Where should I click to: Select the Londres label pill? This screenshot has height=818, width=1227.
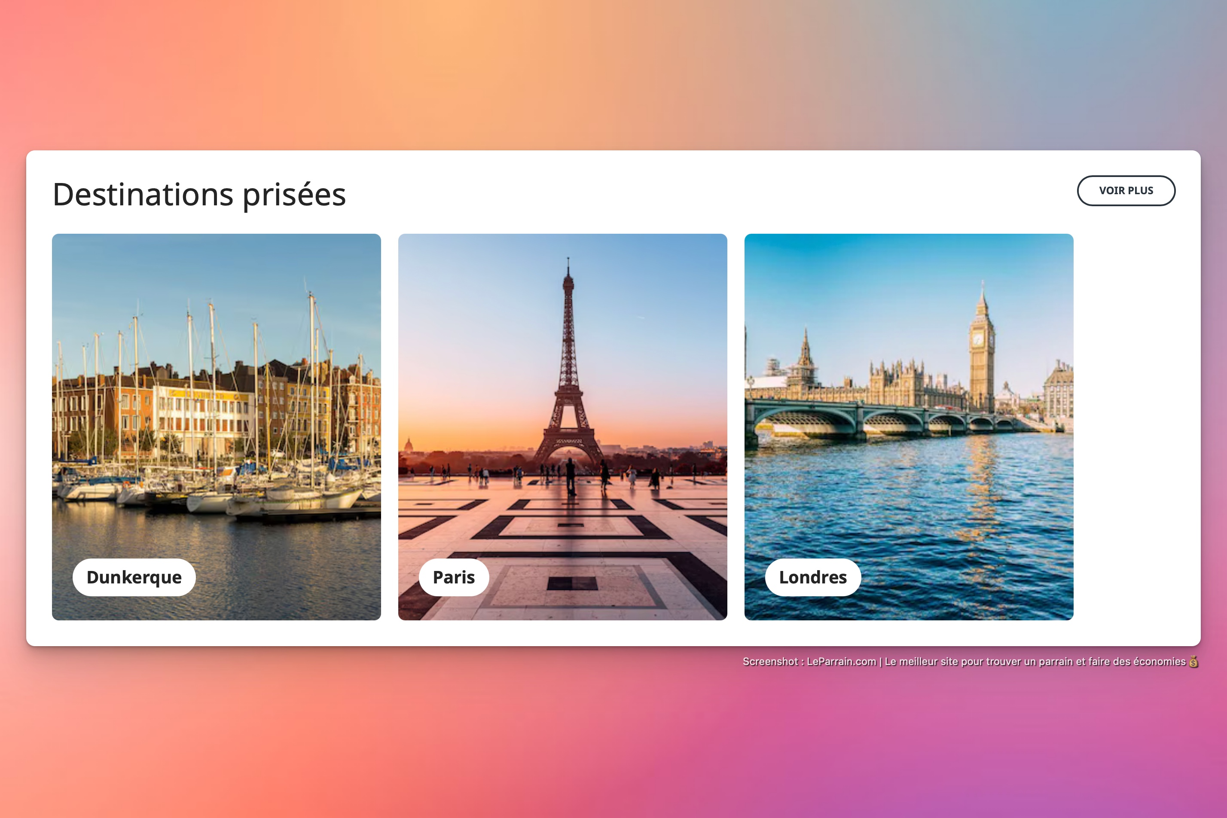coord(813,577)
